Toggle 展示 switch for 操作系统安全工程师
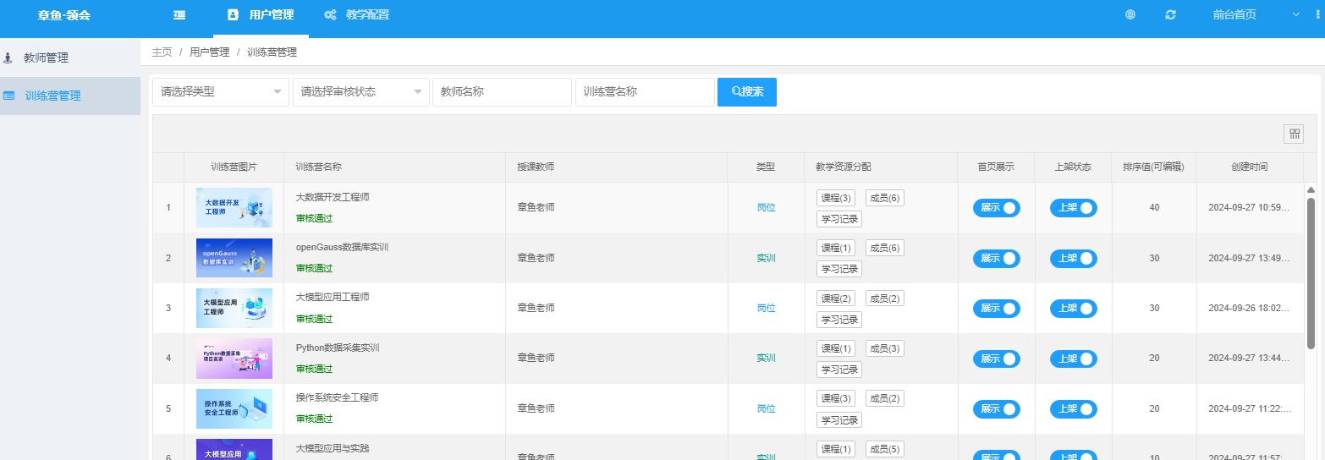The image size is (1325, 460). [x=997, y=409]
